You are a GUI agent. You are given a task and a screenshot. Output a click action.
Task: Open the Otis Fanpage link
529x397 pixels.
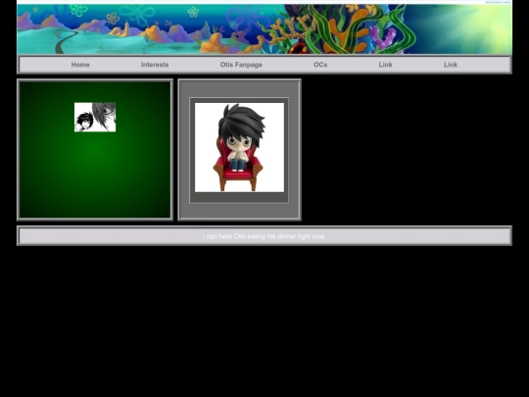click(x=241, y=65)
